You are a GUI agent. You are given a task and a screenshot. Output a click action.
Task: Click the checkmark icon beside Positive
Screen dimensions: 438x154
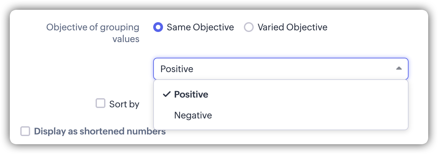167,94
